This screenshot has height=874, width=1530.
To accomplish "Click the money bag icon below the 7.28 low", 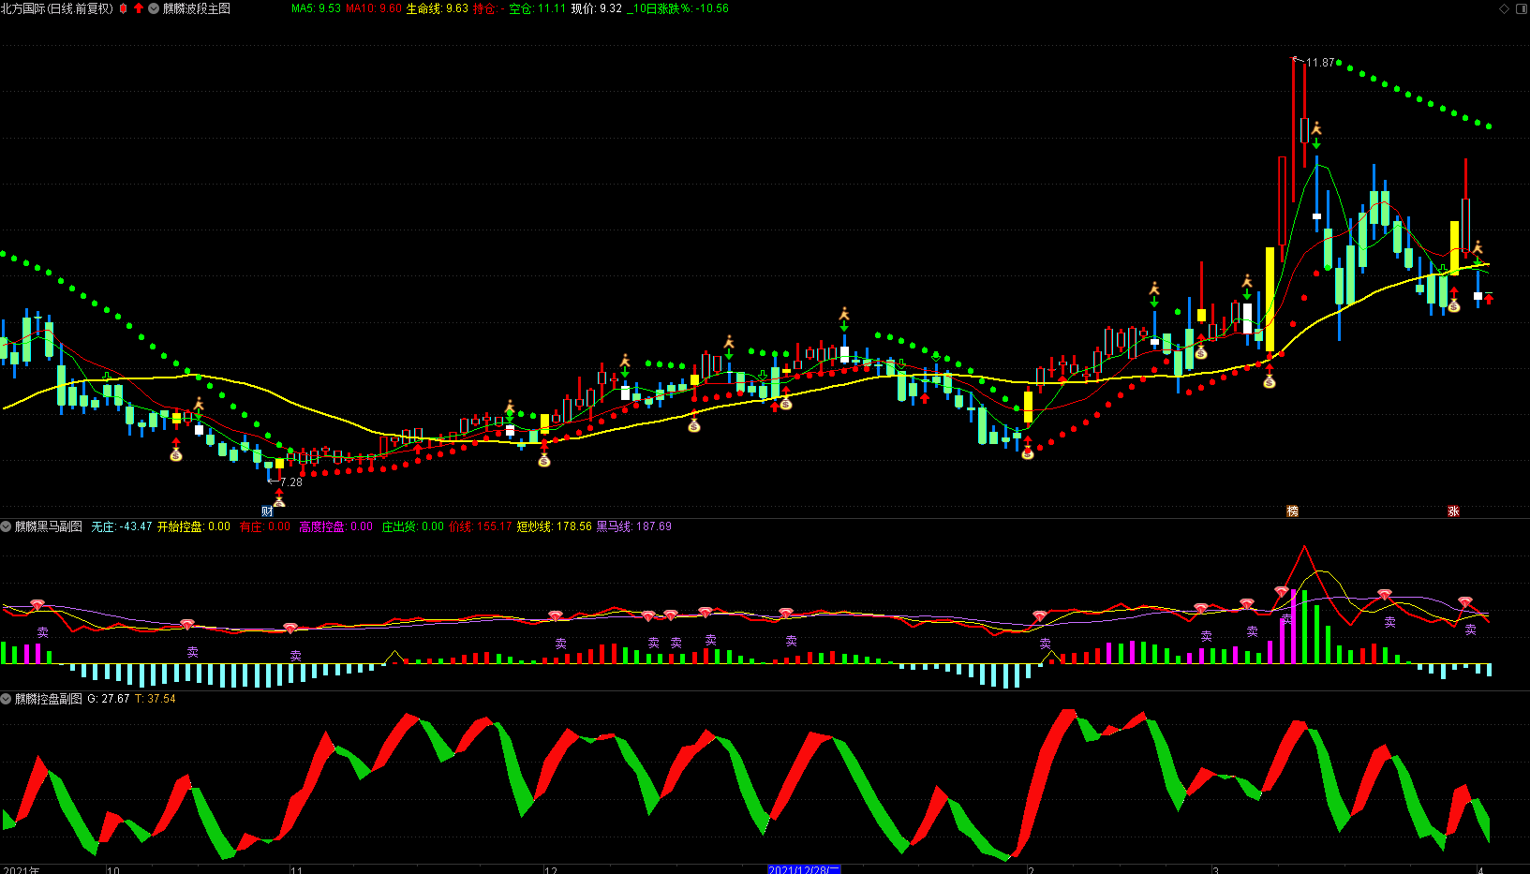I will coord(278,501).
